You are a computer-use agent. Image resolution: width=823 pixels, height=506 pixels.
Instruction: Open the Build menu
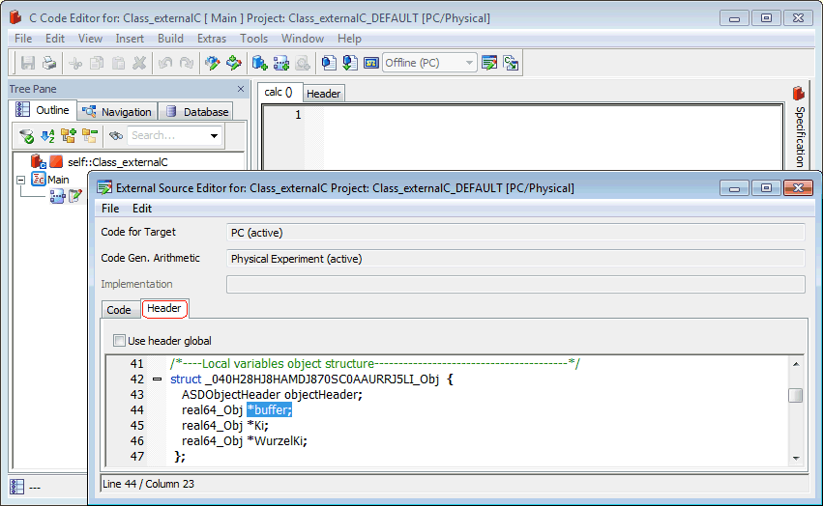[x=170, y=39]
